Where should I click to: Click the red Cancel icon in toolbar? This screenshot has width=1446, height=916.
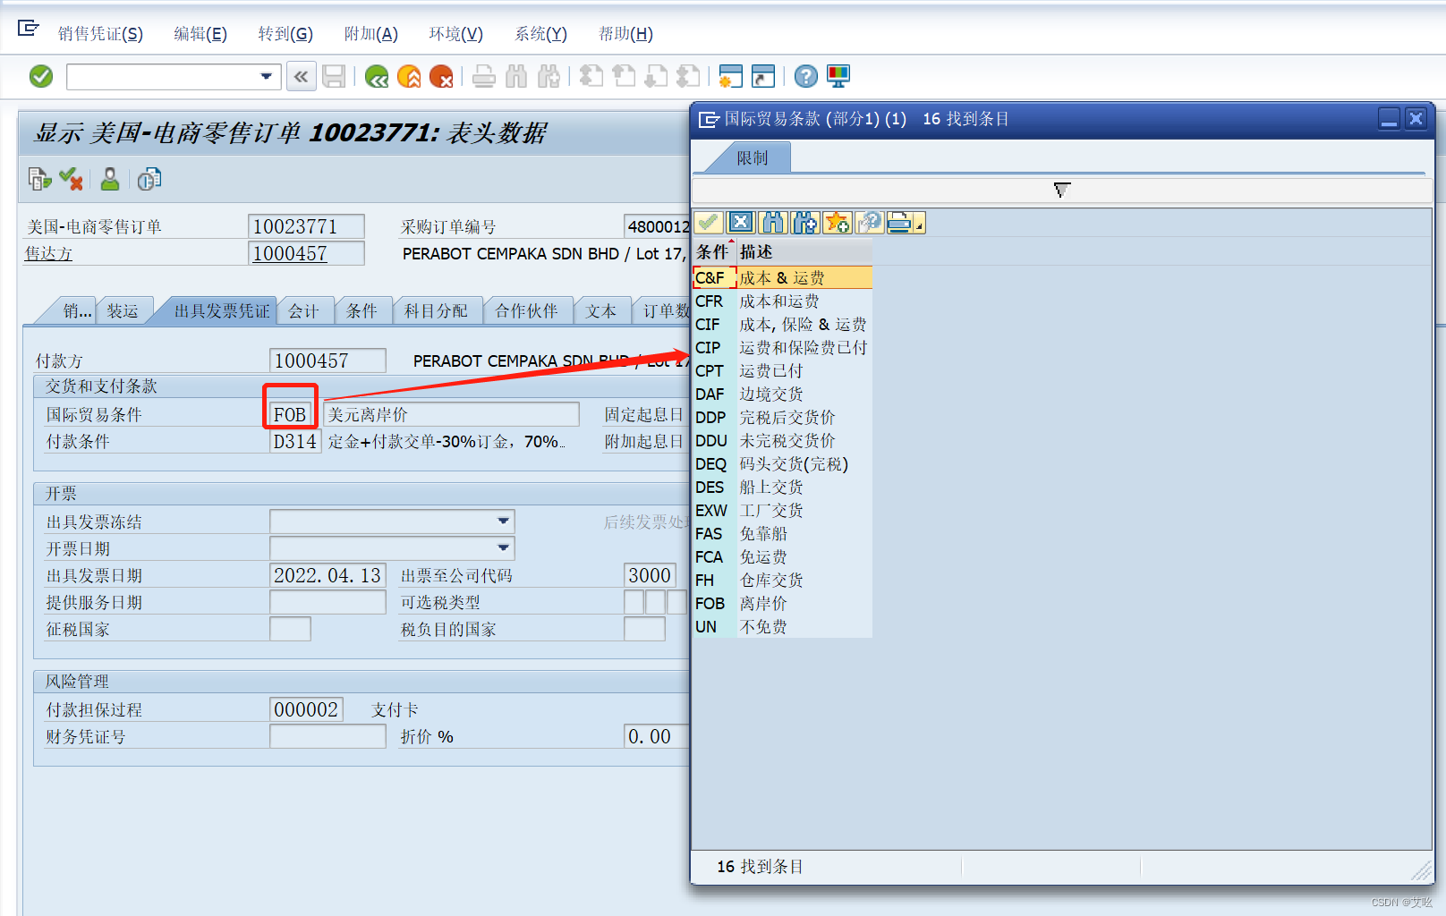(441, 76)
